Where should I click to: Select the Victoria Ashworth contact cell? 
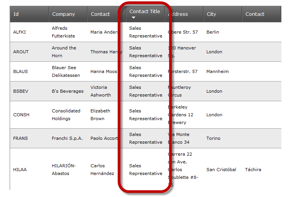pos(101,91)
